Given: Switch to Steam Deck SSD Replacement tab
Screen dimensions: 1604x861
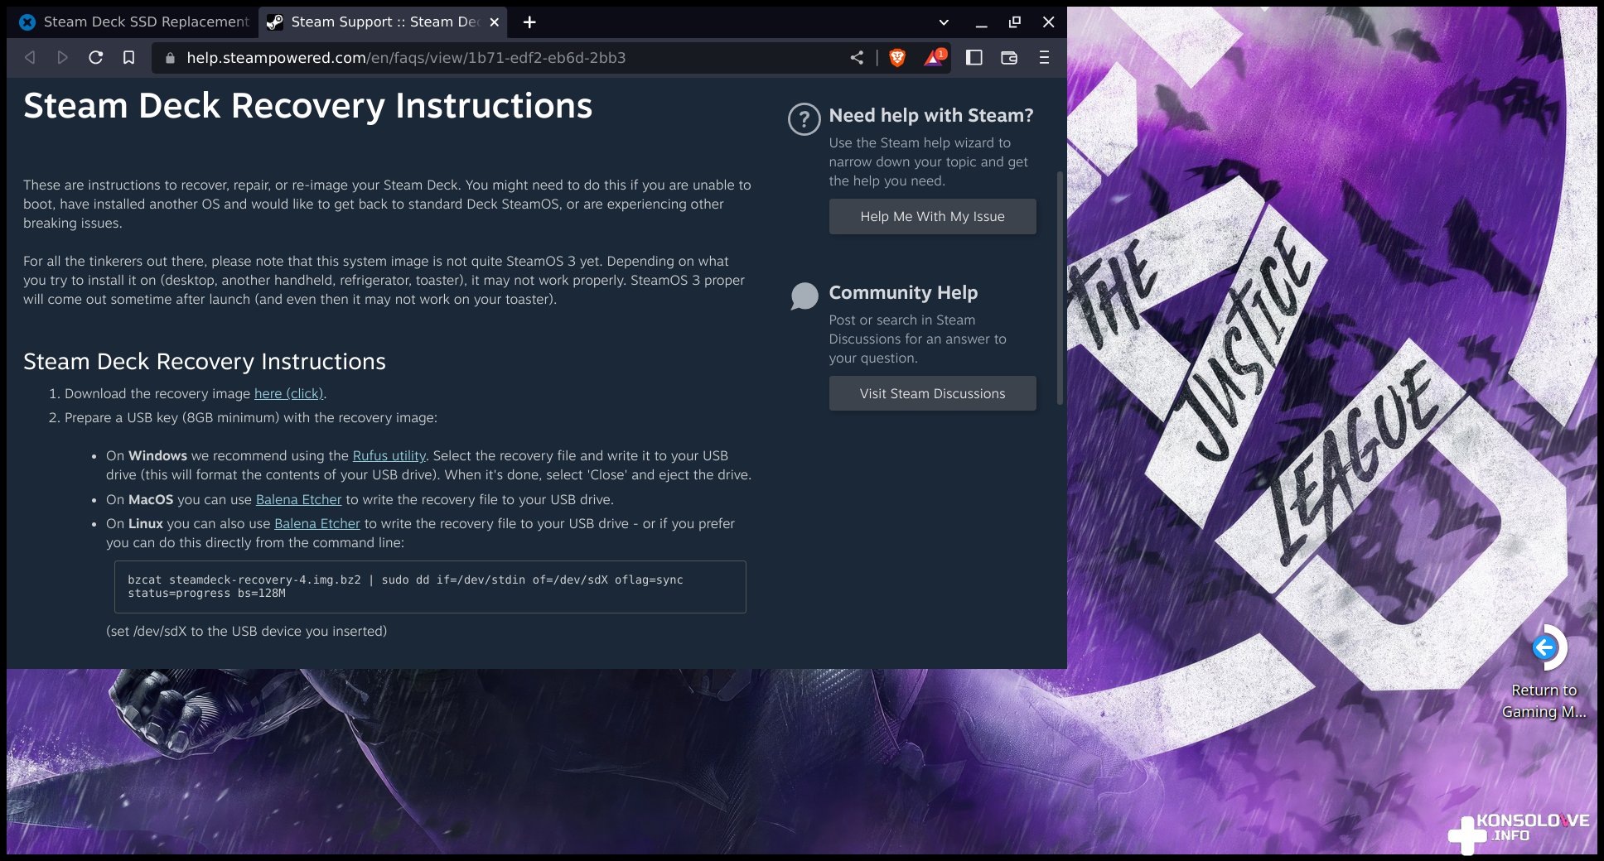Looking at the screenshot, I should (137, 22).
